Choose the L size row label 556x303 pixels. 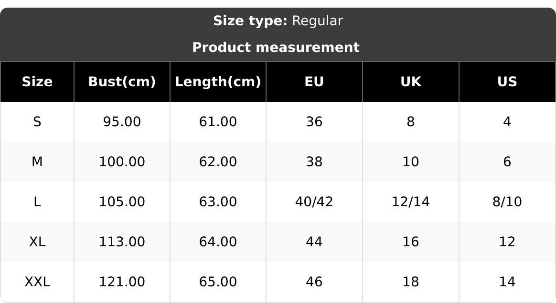pos(37,202)
